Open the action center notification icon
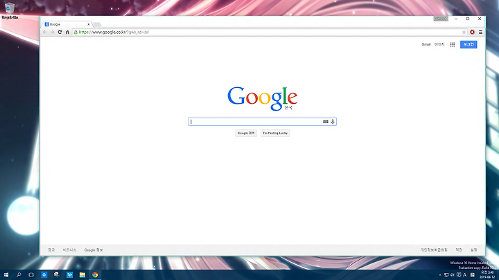The width and height of the screenshot is (499, 280). coord(459,275)
